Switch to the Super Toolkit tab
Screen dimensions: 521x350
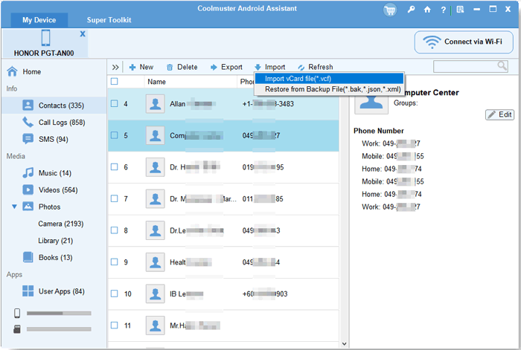tap(111, 19)
